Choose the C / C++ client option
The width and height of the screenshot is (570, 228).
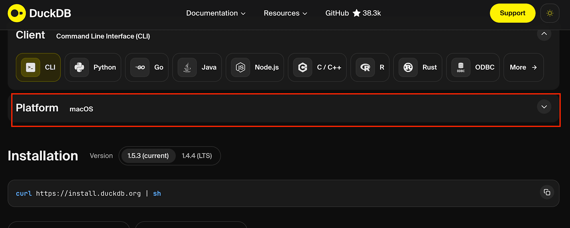(317, 68)
